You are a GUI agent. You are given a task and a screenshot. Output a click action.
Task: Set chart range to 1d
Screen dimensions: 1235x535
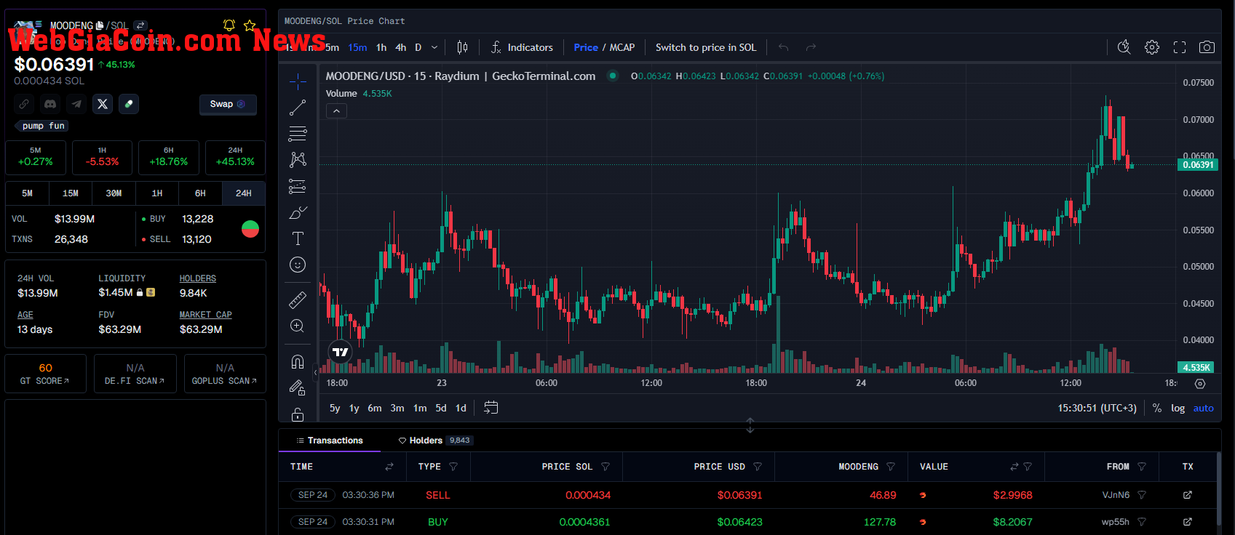(x=461, y=408)
